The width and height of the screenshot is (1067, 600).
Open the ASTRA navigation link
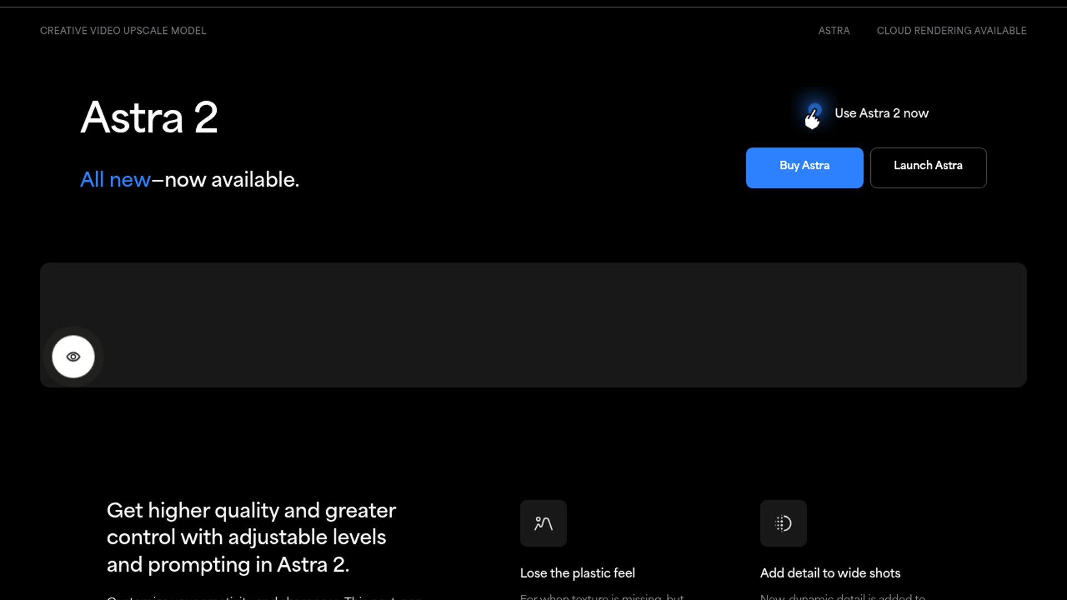point(834,31)
